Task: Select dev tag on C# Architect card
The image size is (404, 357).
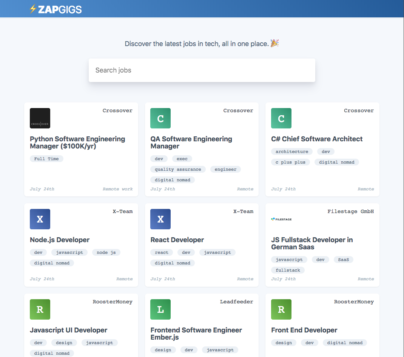Action: 326,151
